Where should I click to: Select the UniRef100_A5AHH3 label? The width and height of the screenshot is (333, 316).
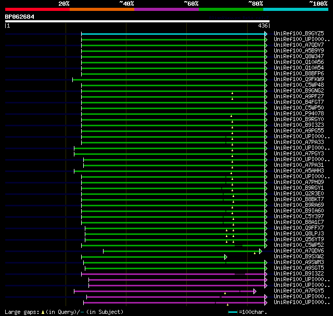click(x=299, y=170)
